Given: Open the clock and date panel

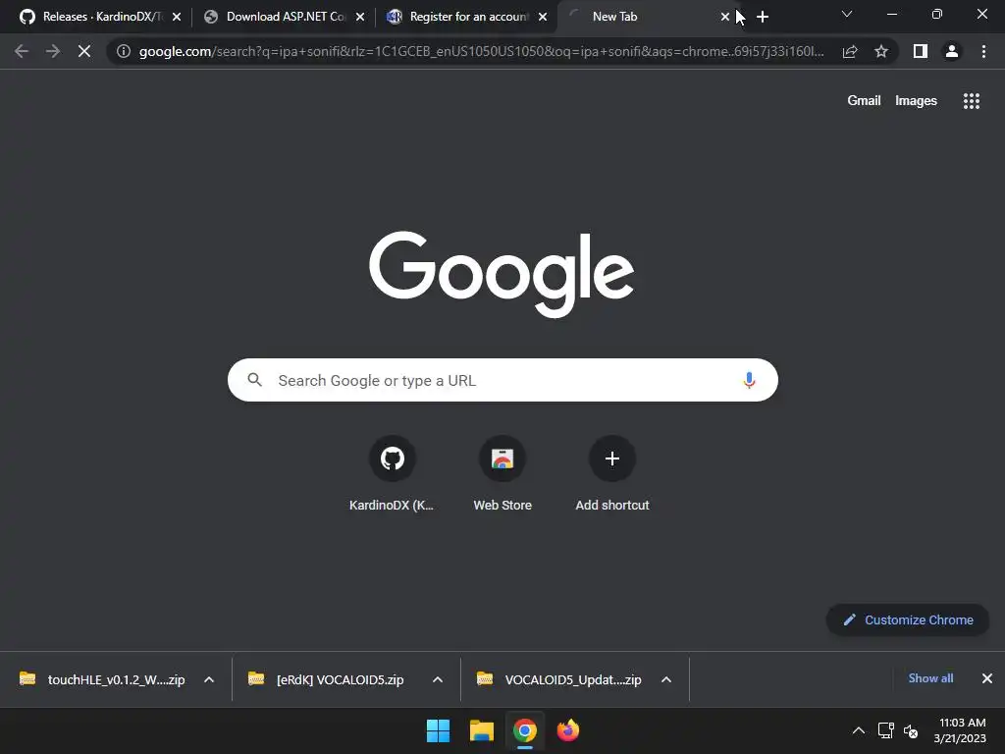Looking at the screenshot, I should pyautogui.click(x=960, y=730).
